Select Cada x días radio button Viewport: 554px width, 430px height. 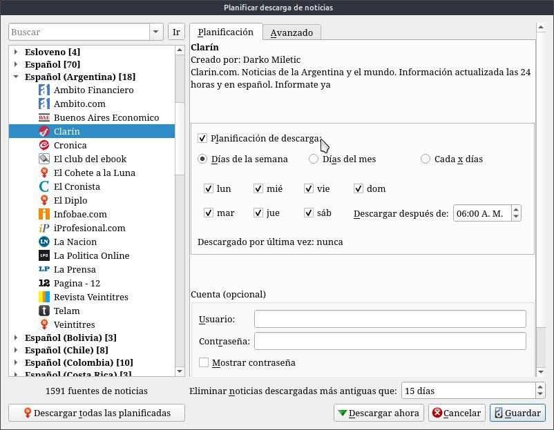(426, 159)
